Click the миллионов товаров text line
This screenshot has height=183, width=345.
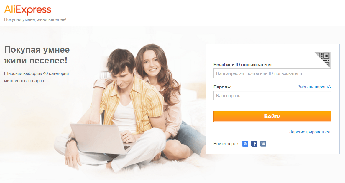[x=24, y=81]
